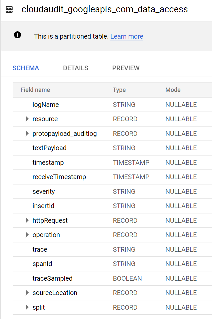
Task: Expand the httpRequest record field
Action: coord(27,220)
